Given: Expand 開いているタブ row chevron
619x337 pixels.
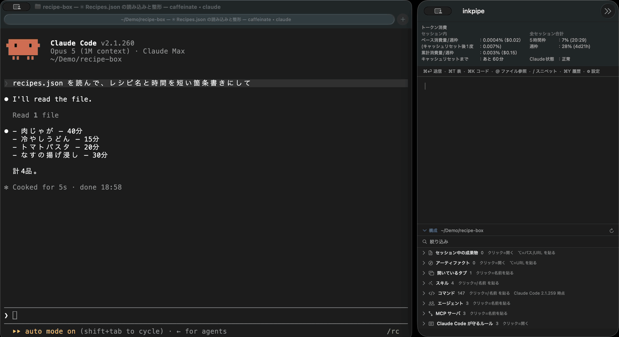Looking at the screenshot, I should [424, 273].
